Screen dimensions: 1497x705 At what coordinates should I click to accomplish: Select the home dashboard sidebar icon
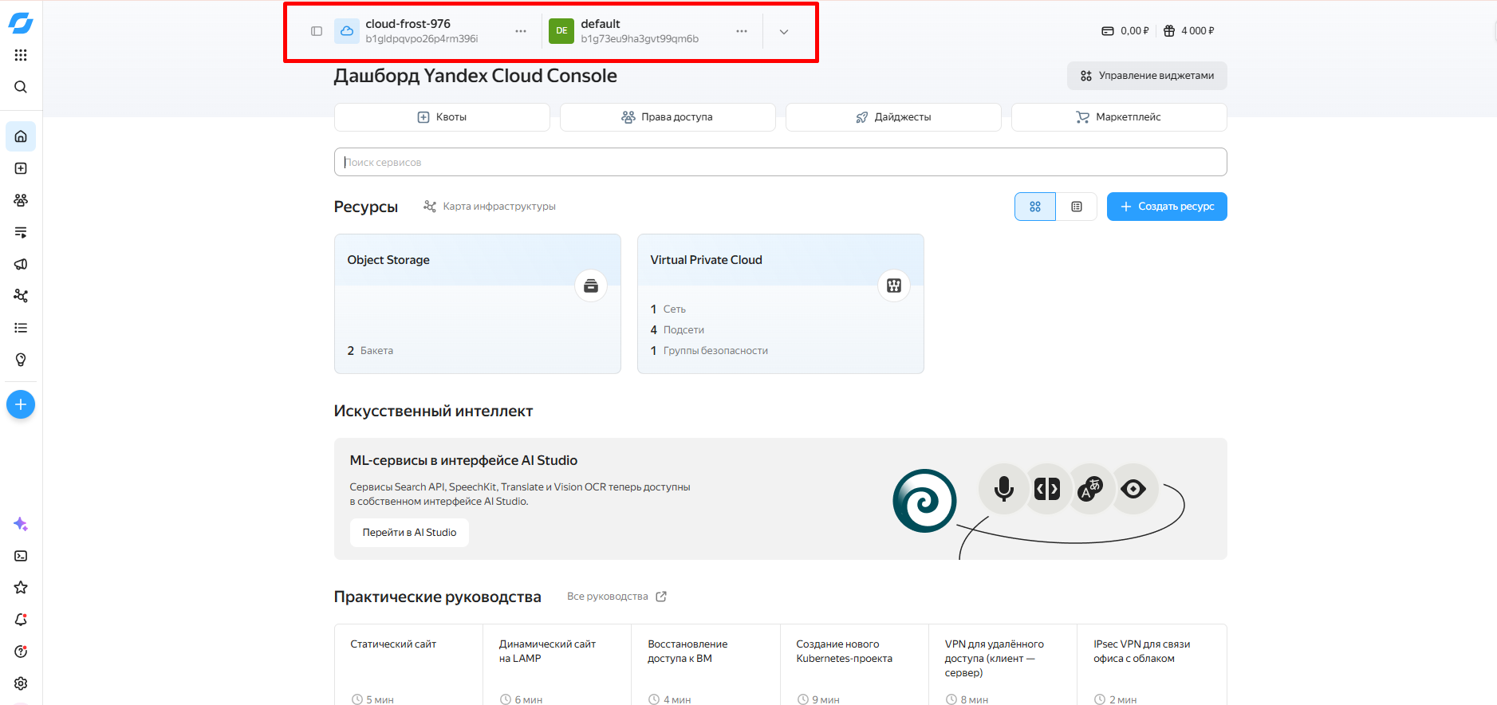pyautogui.click(x=21, y=136)
